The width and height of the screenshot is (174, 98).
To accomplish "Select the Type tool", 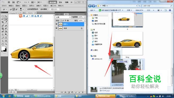I will point(6,38).
